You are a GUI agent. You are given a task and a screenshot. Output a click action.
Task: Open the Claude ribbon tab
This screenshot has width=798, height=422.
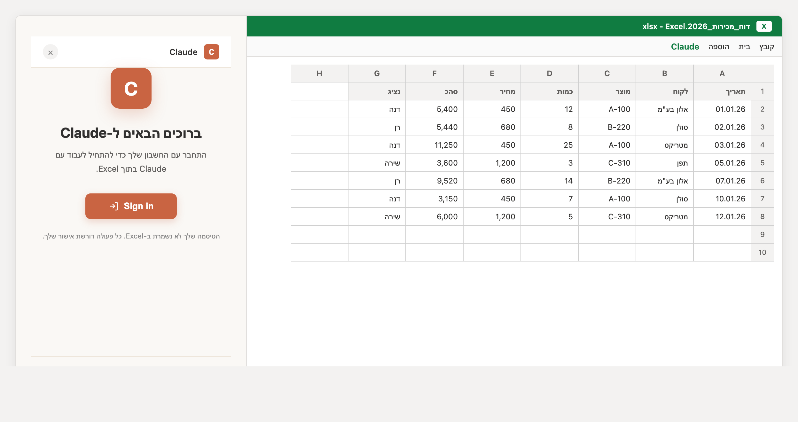685,47
